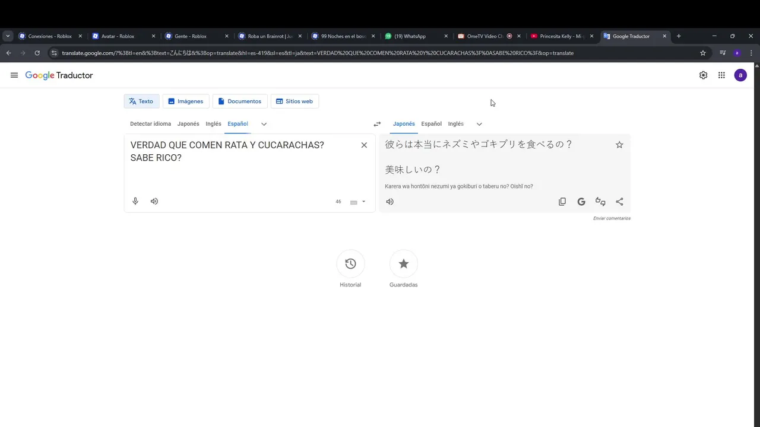Select Español as target language

[431, 124]
